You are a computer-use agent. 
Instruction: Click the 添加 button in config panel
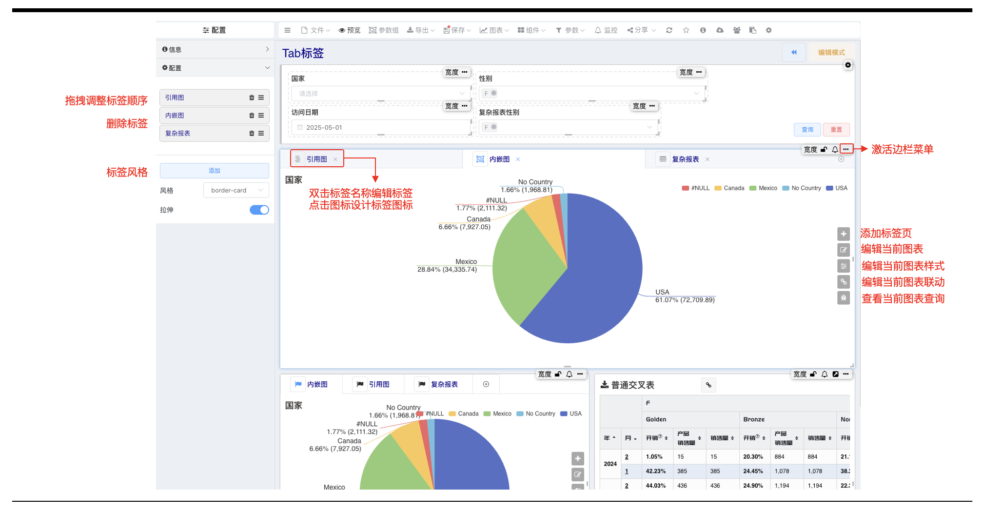coord(215,171)
